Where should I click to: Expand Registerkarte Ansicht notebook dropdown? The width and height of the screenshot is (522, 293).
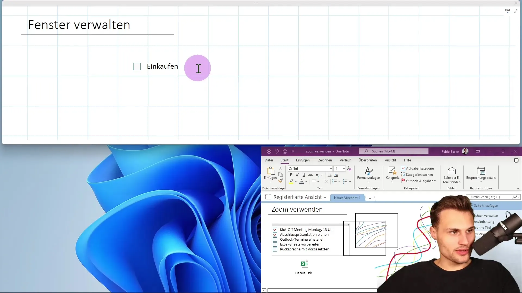pos(325,198)
